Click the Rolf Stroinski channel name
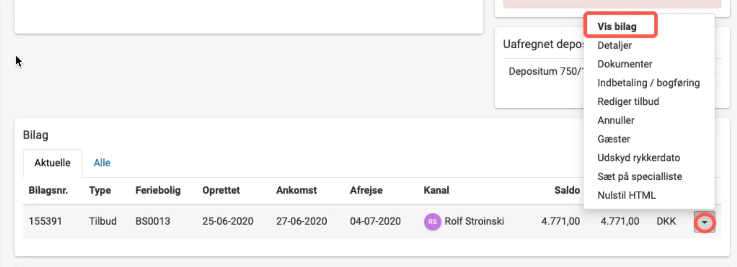 (x=474, y=221)
